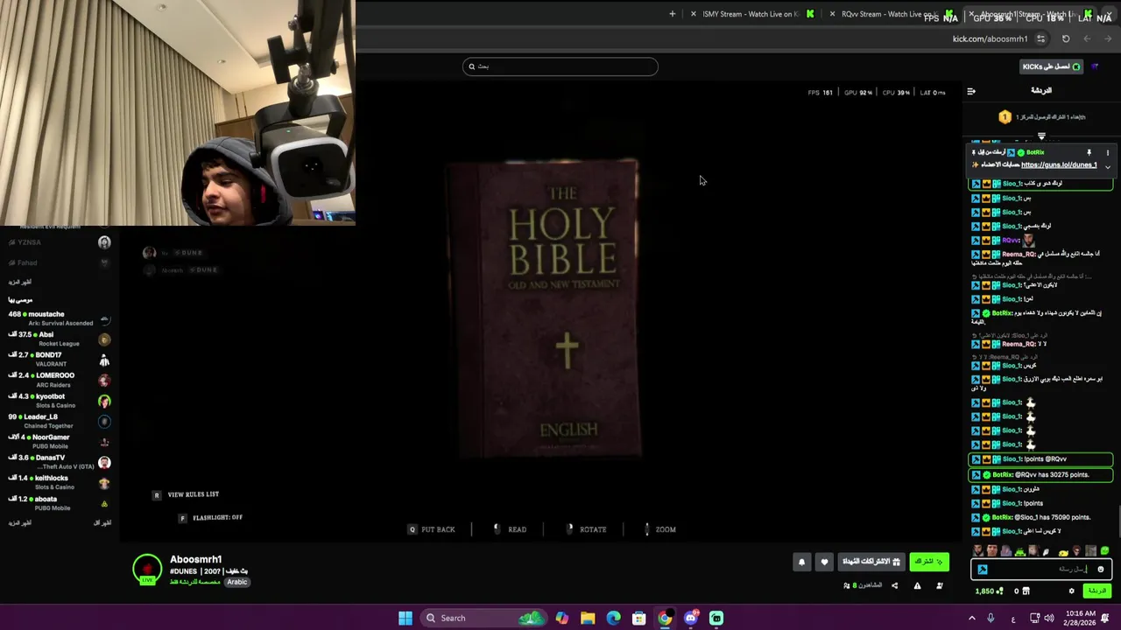Image resolution: width=1121 pixels, height=630 pixels.
Task: Open DanasTV channel in sidebar
Action: pyautogui.click(x=60, y=462)
